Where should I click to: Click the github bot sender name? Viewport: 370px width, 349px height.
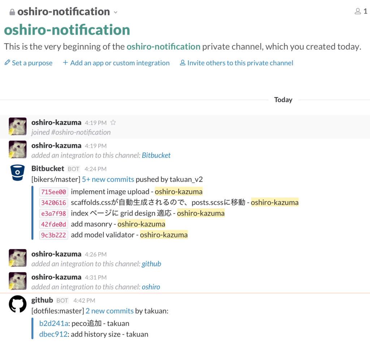tap(42, 300)
